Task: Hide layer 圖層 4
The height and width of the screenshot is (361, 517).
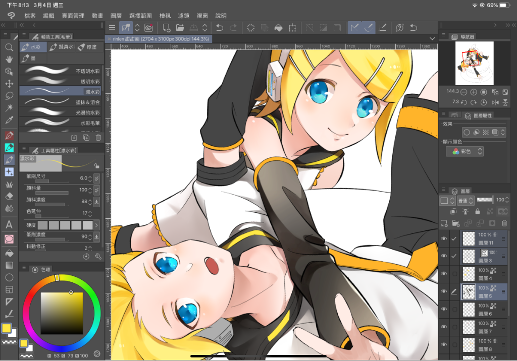Action: coord(444,274)
